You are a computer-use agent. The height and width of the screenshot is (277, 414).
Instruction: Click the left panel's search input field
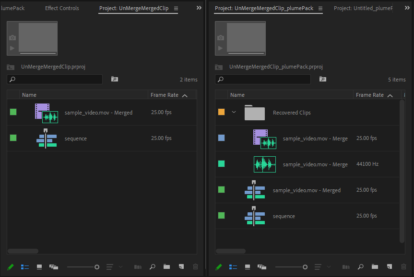tap(55, 79)
